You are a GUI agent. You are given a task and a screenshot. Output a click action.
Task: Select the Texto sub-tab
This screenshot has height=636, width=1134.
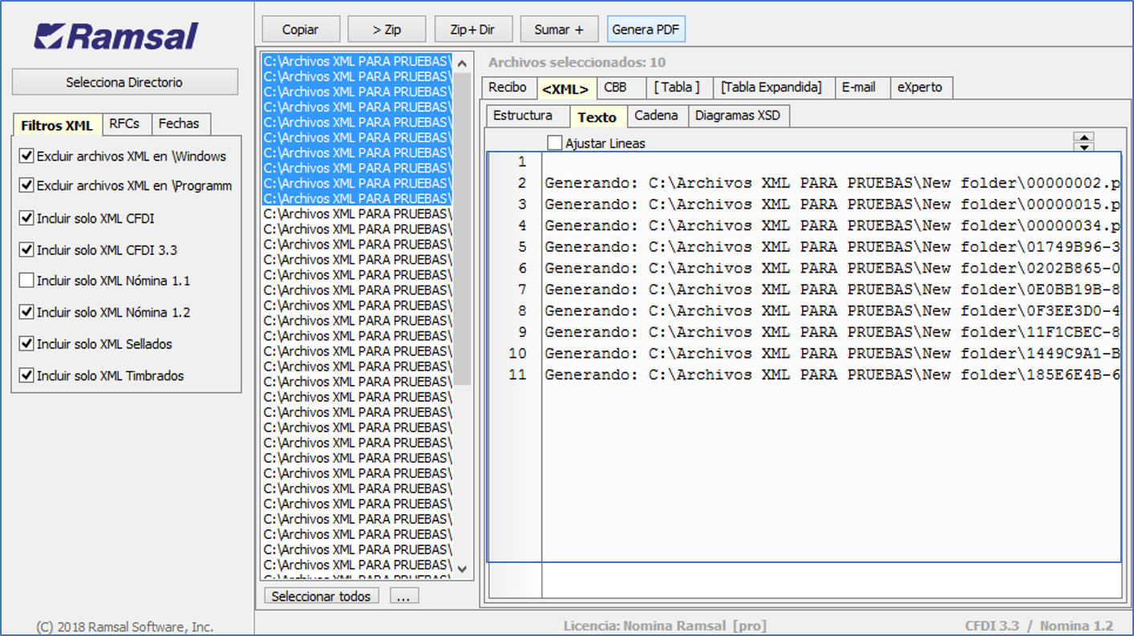click(x=597, y=117)
